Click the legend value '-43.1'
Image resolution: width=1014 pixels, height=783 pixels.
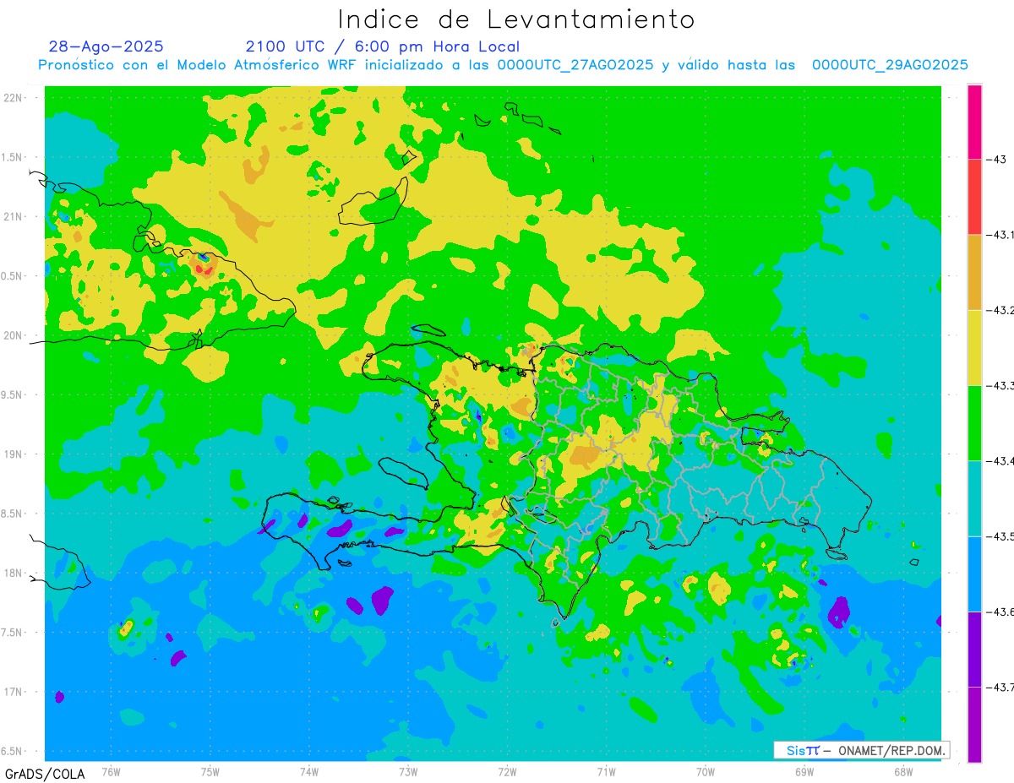[x=1000, y=235]
